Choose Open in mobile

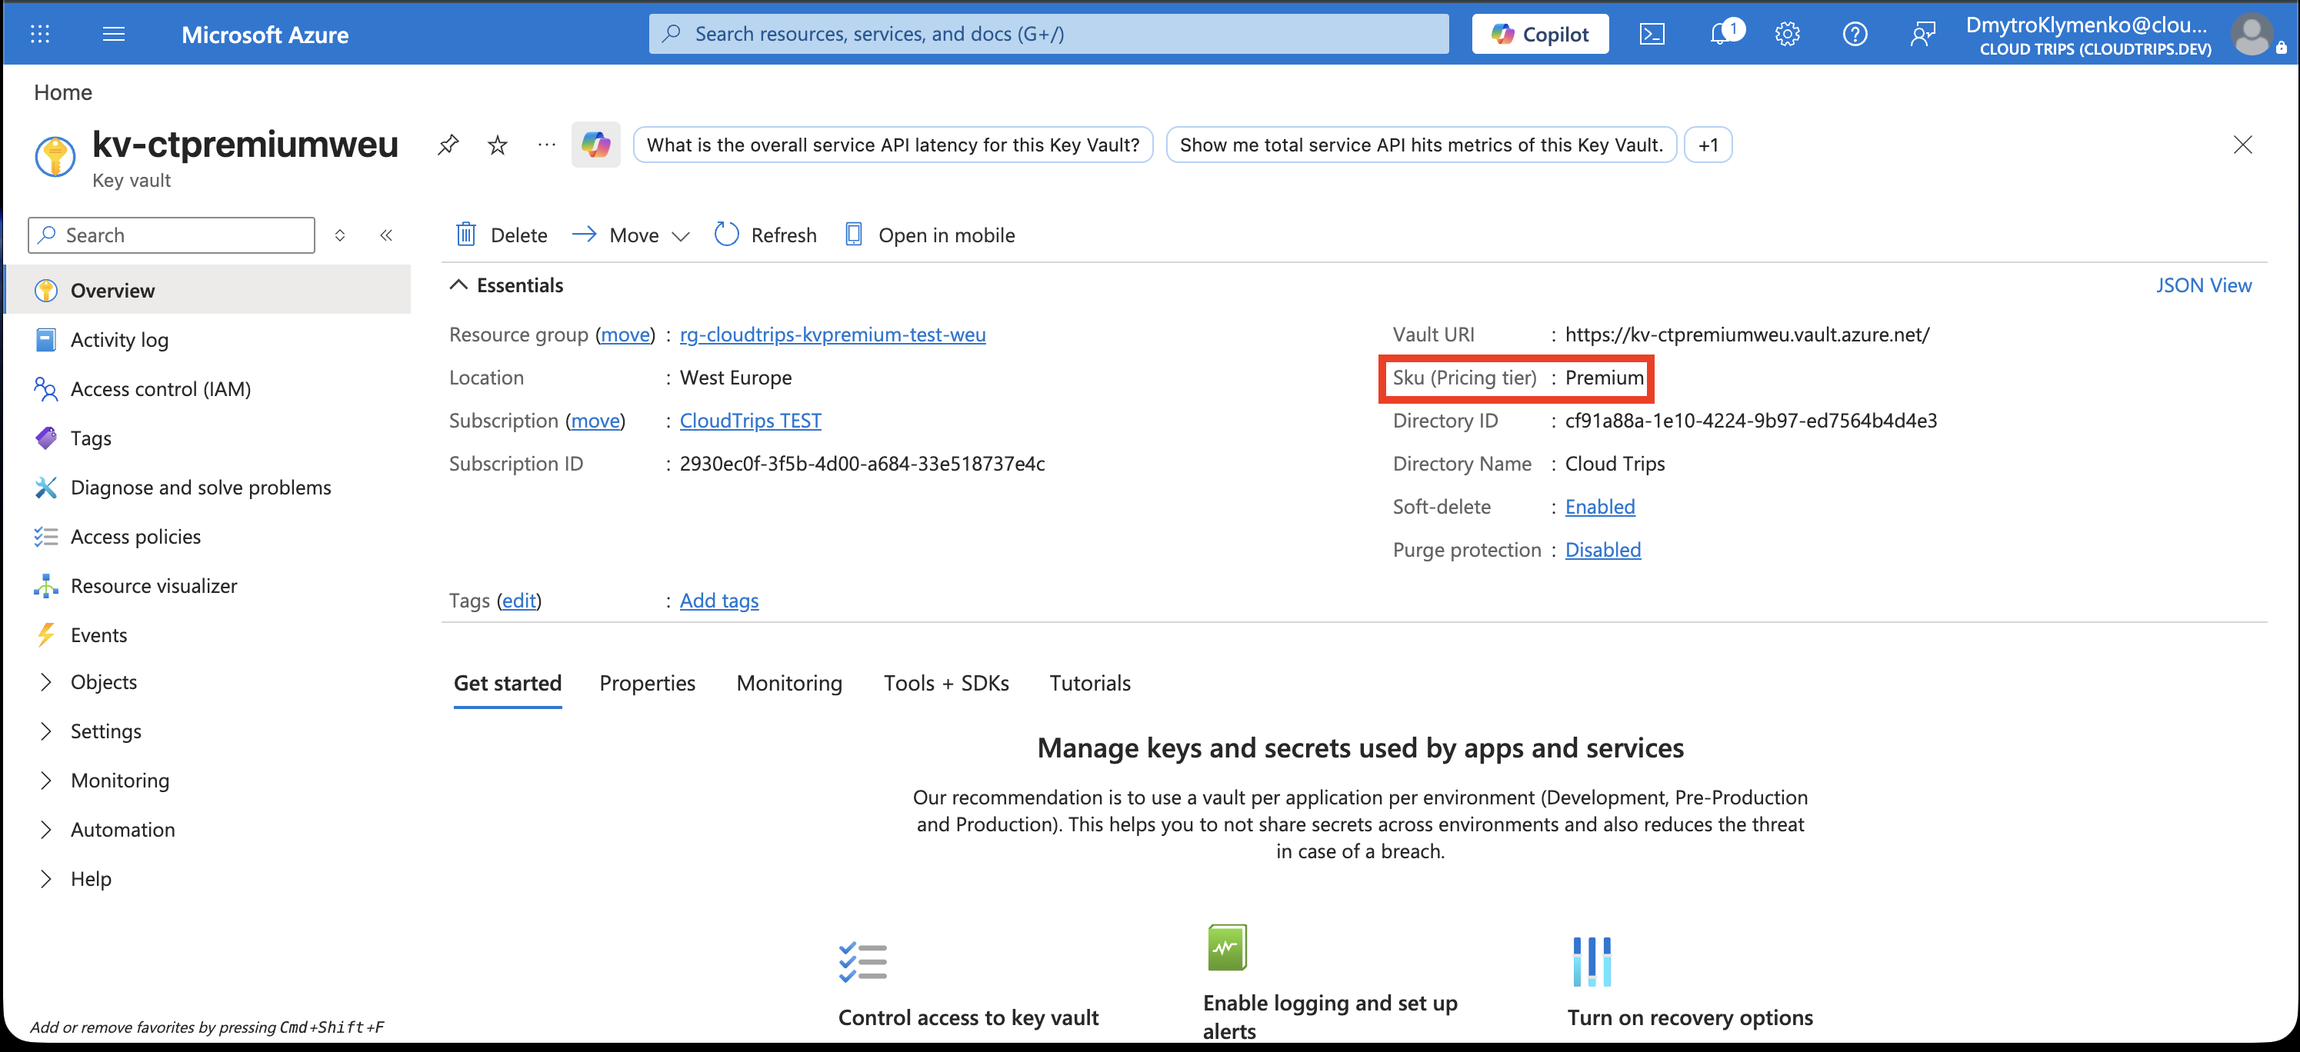[928, 235]
